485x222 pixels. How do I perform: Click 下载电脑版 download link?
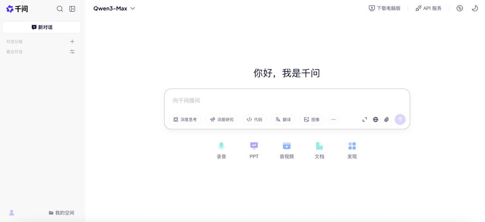tap(384, 8)
